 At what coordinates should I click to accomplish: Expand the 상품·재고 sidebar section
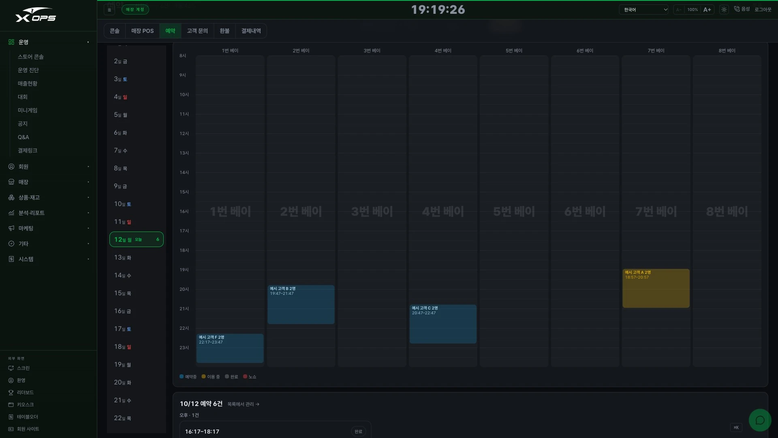pyautogui.click(x=49, y=198)
